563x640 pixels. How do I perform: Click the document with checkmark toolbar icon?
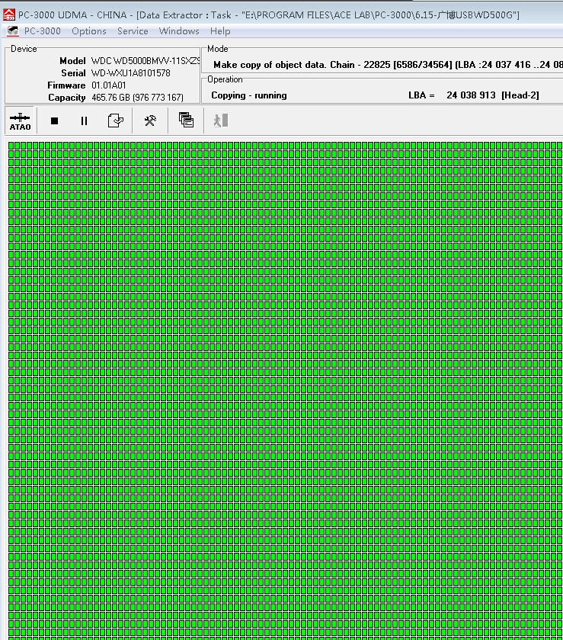115,121
